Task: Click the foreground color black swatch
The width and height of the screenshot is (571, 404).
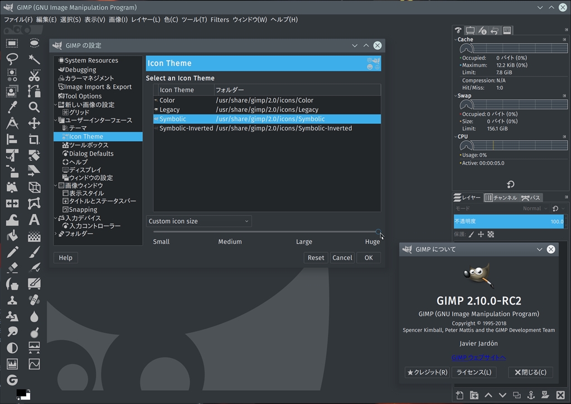Action: coord(21,393)
